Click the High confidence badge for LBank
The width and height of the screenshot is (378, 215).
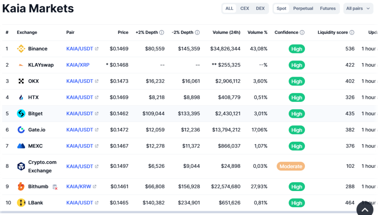(x=297, y=203)
